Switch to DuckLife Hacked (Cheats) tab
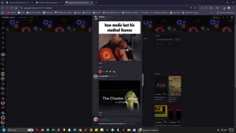 [19, 3]
